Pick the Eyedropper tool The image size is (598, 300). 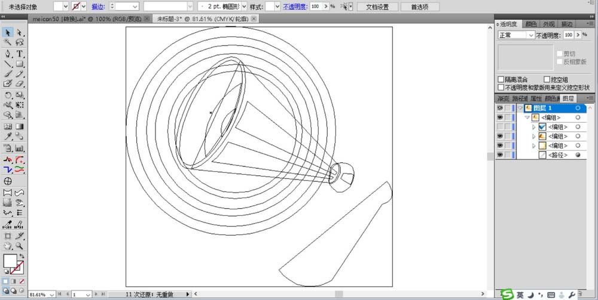8,137
